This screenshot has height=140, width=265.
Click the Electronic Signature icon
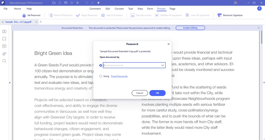pyautogui.click(x=219, y=15)
